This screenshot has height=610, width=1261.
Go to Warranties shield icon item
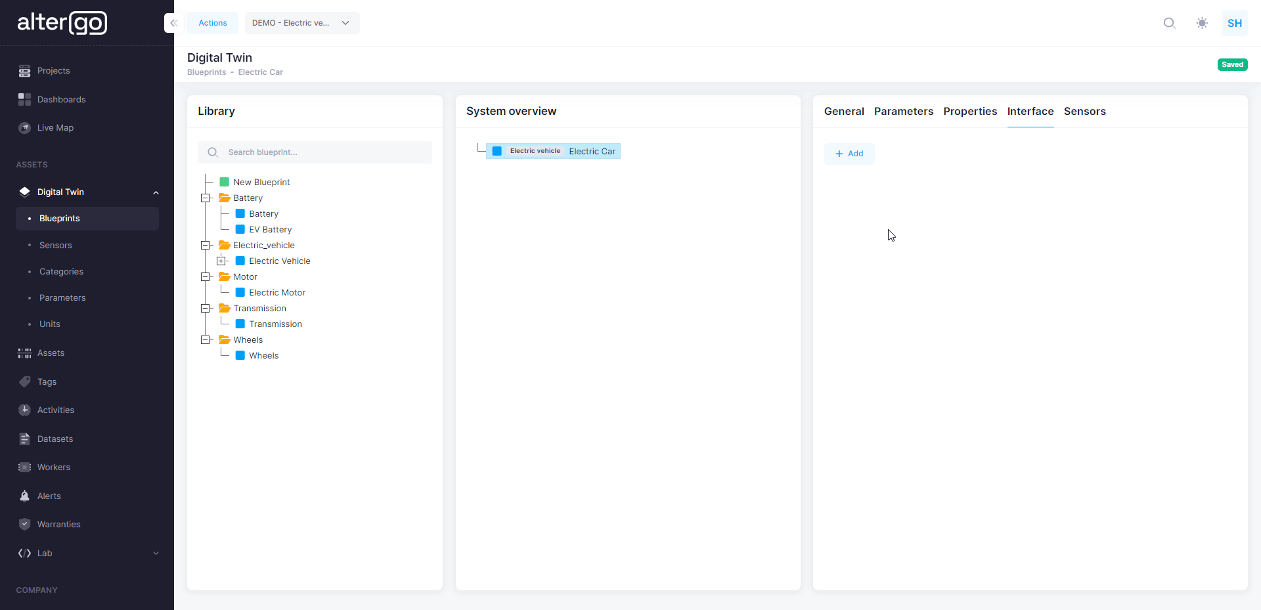58,524
